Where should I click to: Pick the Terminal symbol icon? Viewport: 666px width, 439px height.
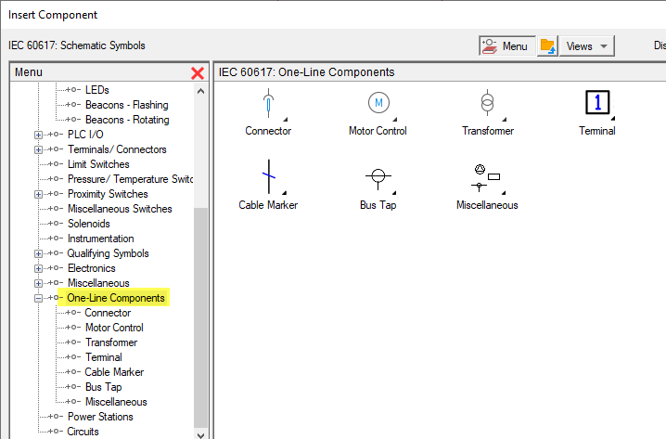tap(597, 102)
